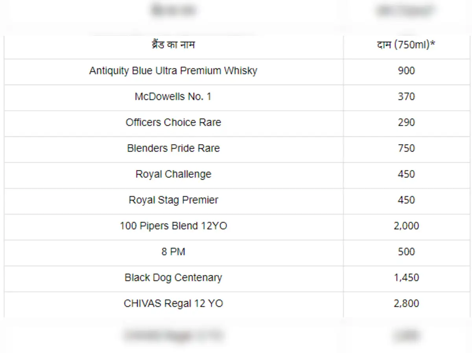
Task: Select the Royal Challenge brand cell
Action: [x=173, y=174]
